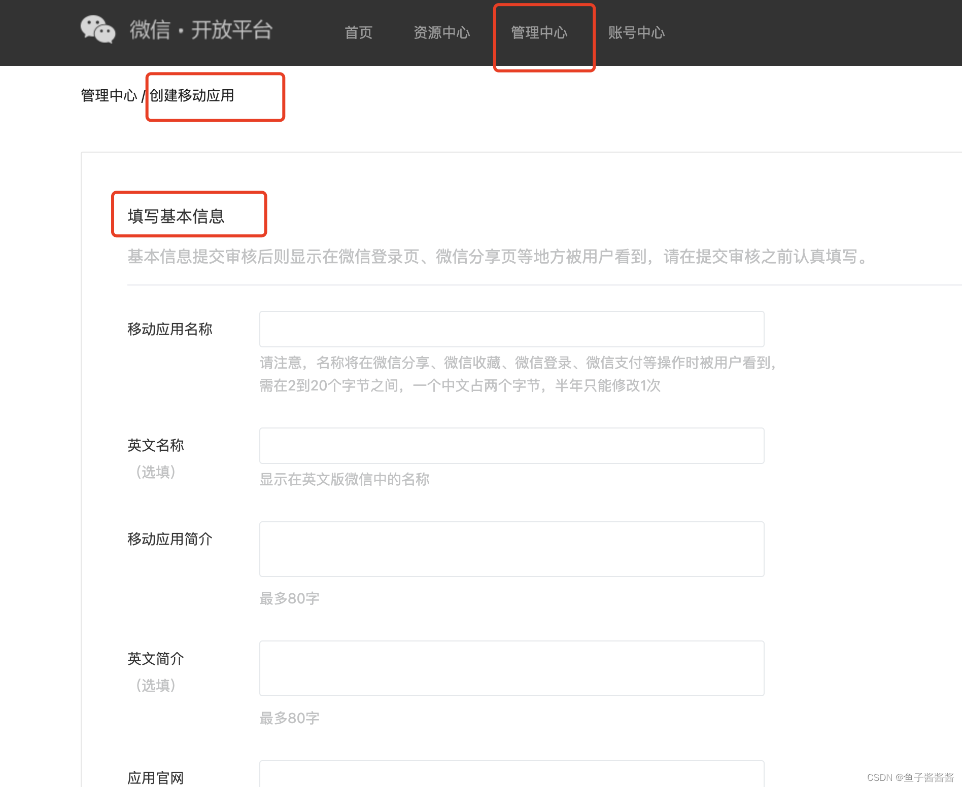
Task: Click the 选填 label under 英文简介
Action: click(155, 686)
